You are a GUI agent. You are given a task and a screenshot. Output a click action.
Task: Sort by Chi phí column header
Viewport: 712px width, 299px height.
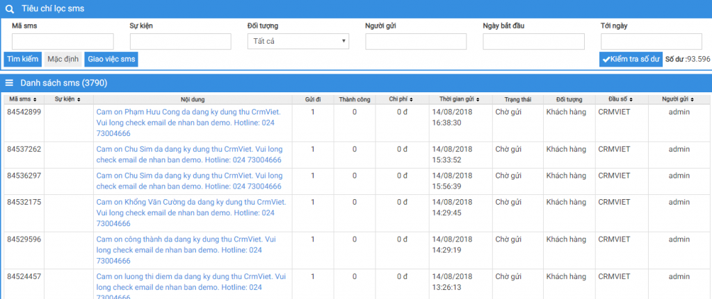click(x=401, y=99)
